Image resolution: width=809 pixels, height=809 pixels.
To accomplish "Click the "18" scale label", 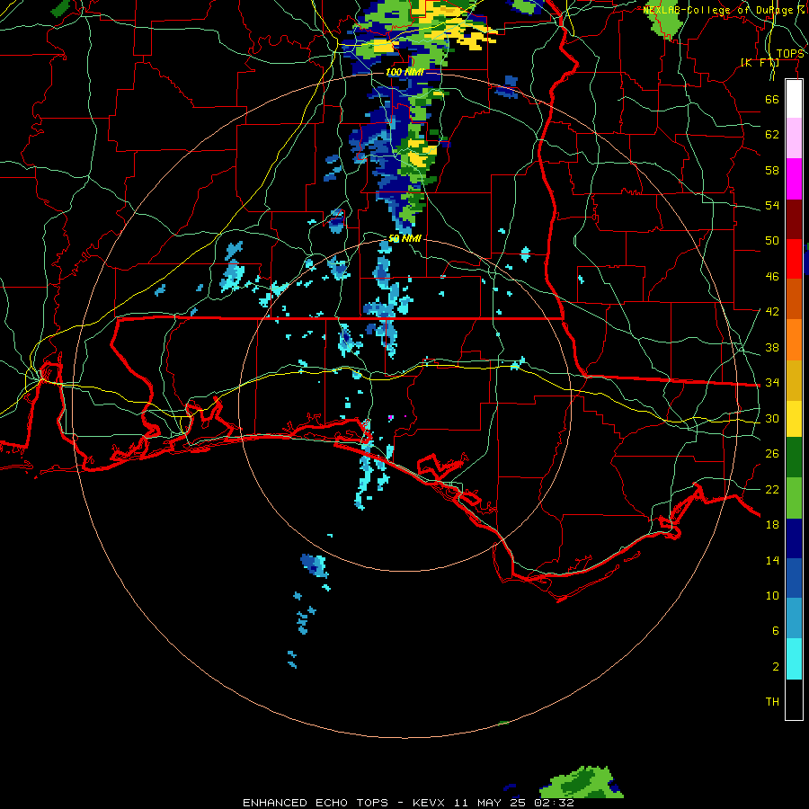I will click(x=772, y=525).
